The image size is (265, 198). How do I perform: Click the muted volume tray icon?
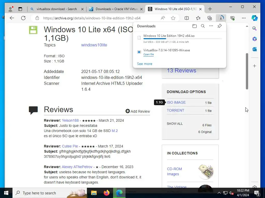232,193
